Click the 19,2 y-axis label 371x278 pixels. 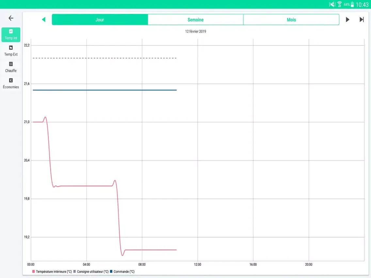click(27, 237)
